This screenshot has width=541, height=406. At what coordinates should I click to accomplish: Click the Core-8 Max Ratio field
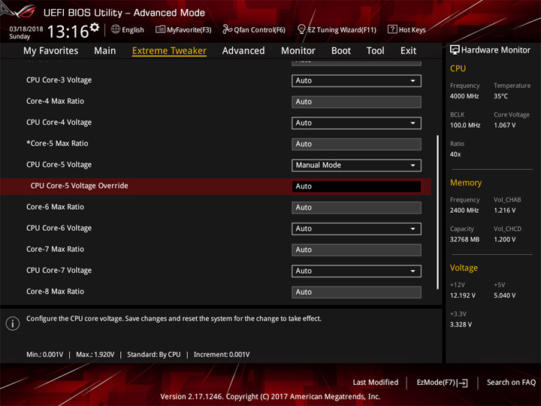point(356,292)
